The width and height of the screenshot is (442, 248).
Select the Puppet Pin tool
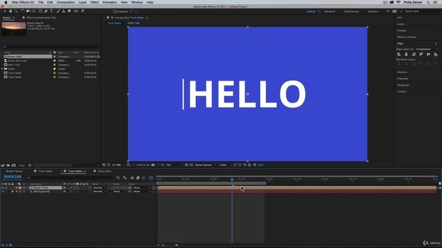[x=82, y=11]
